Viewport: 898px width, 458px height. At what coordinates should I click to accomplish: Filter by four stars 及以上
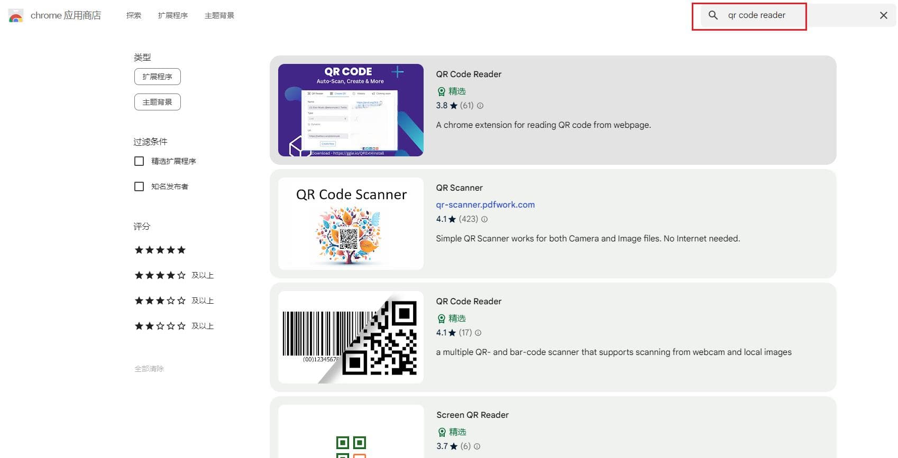point(174,275)
